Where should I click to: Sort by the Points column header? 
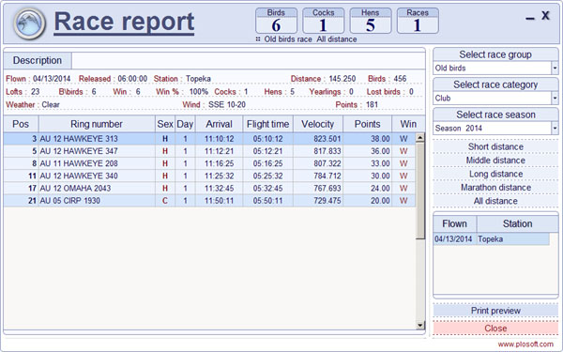367,124
